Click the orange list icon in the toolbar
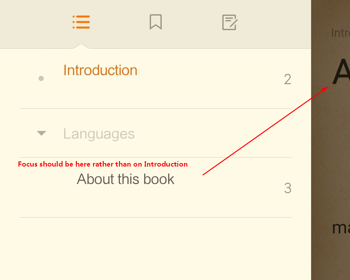This screenshot has width=350, height=280. pyautogui.click(x=81, y=22)
